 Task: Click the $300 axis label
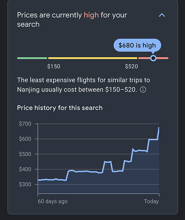[25, 184]
